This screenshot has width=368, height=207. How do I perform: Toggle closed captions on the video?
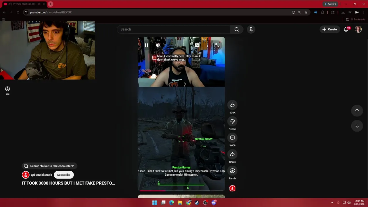click(x=197, y=45)
